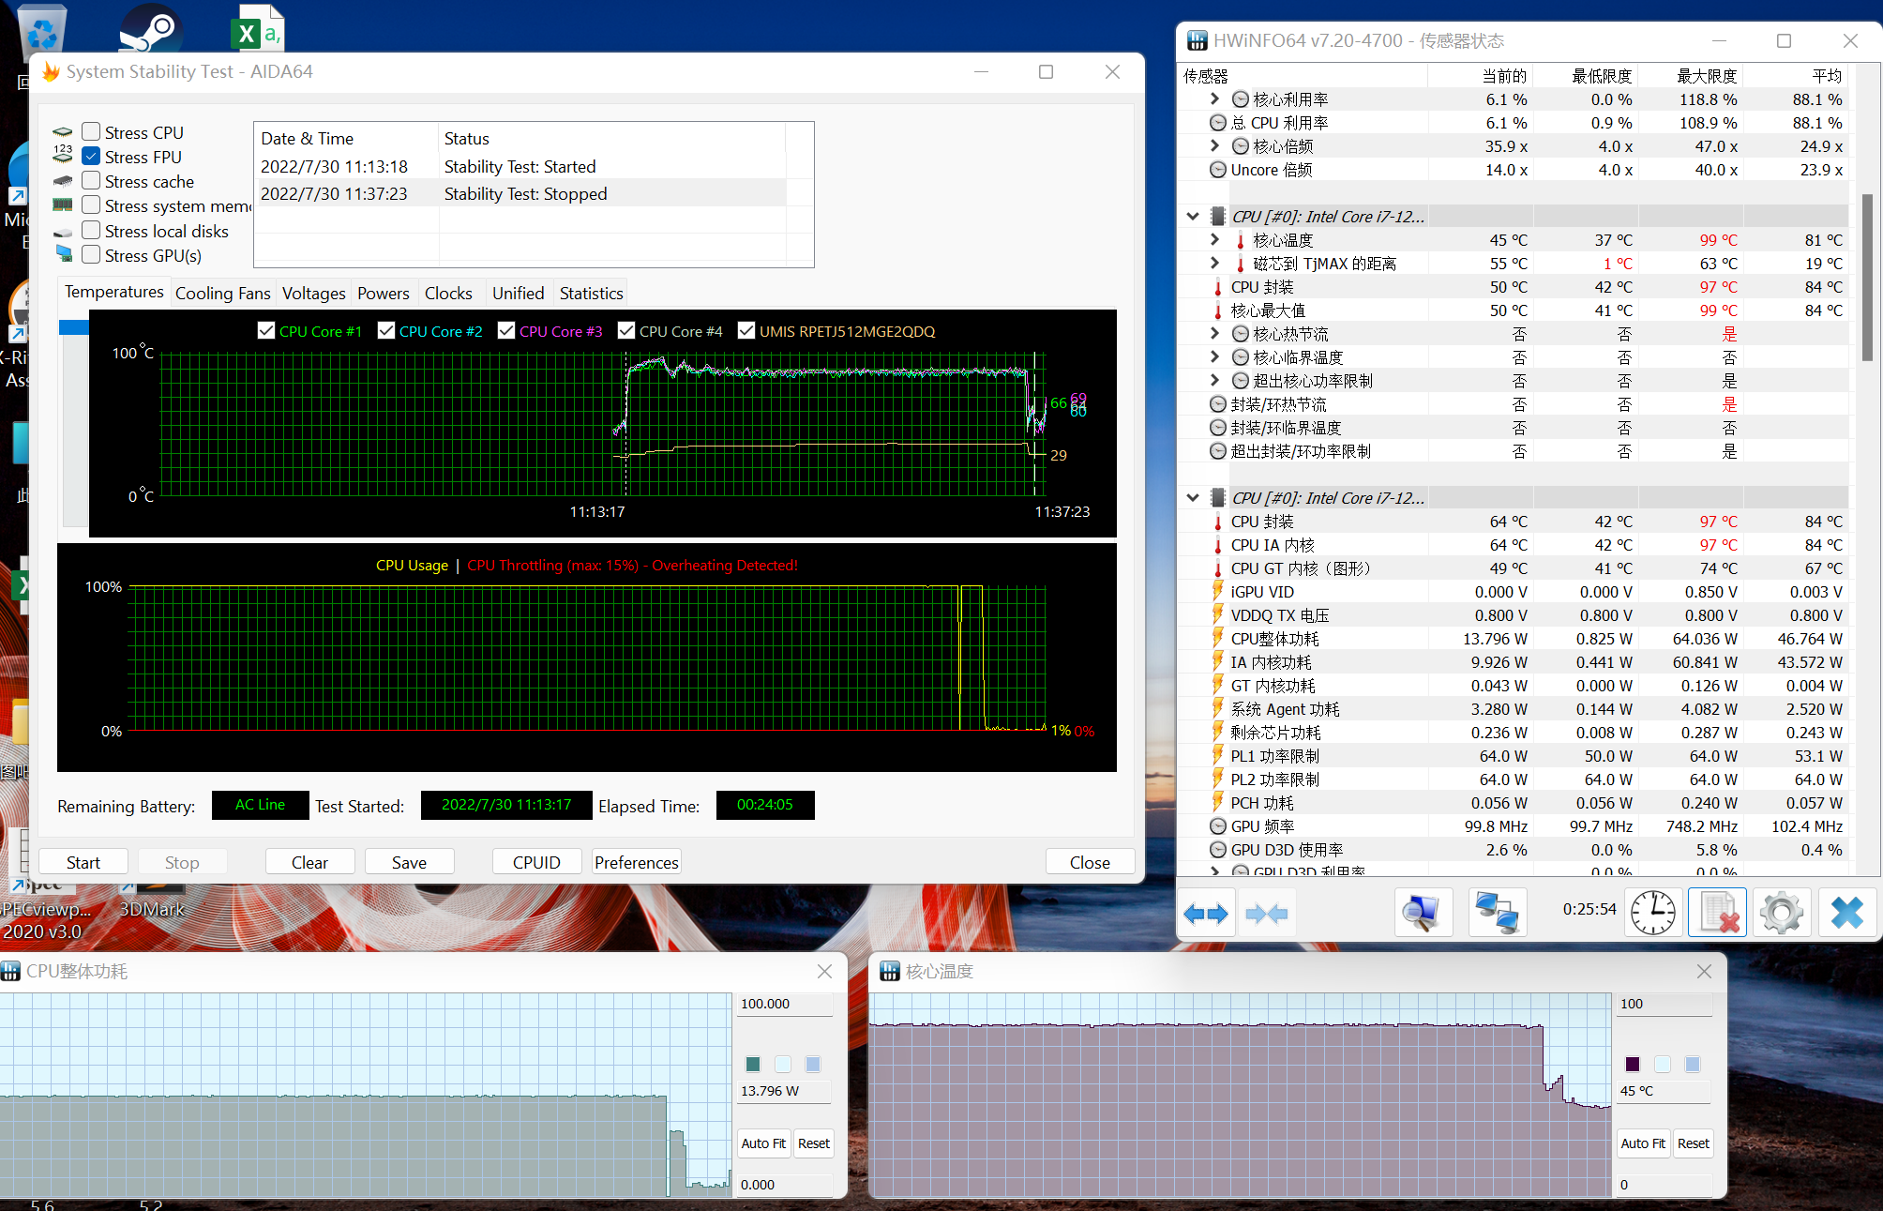Viewport: 1883px width, 1211px height.
Task: Expand the 核心利用率 row
Action: click(1215, 98)
